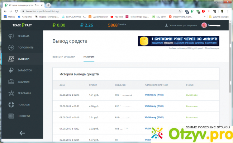
Task: Open the Реклама megaphone sidebar item
Action: click(11, 36)
